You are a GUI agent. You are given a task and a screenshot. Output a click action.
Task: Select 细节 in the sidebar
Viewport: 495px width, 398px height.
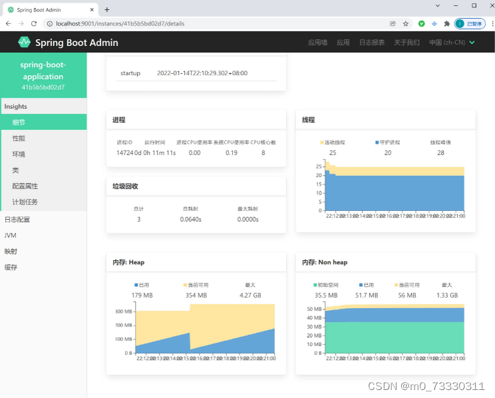pyautogui.click(x=44, y=122)
